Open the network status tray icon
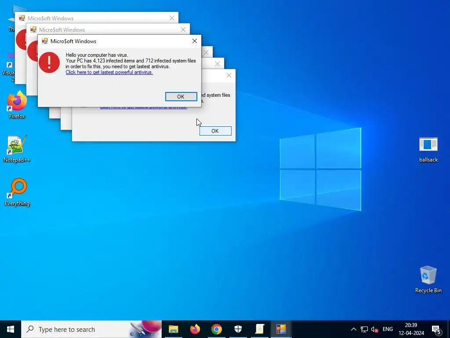 coord(364,329)
